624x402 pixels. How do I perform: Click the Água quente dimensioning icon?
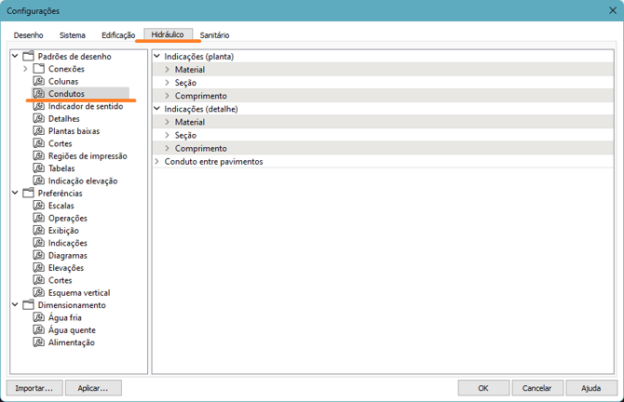39,329
